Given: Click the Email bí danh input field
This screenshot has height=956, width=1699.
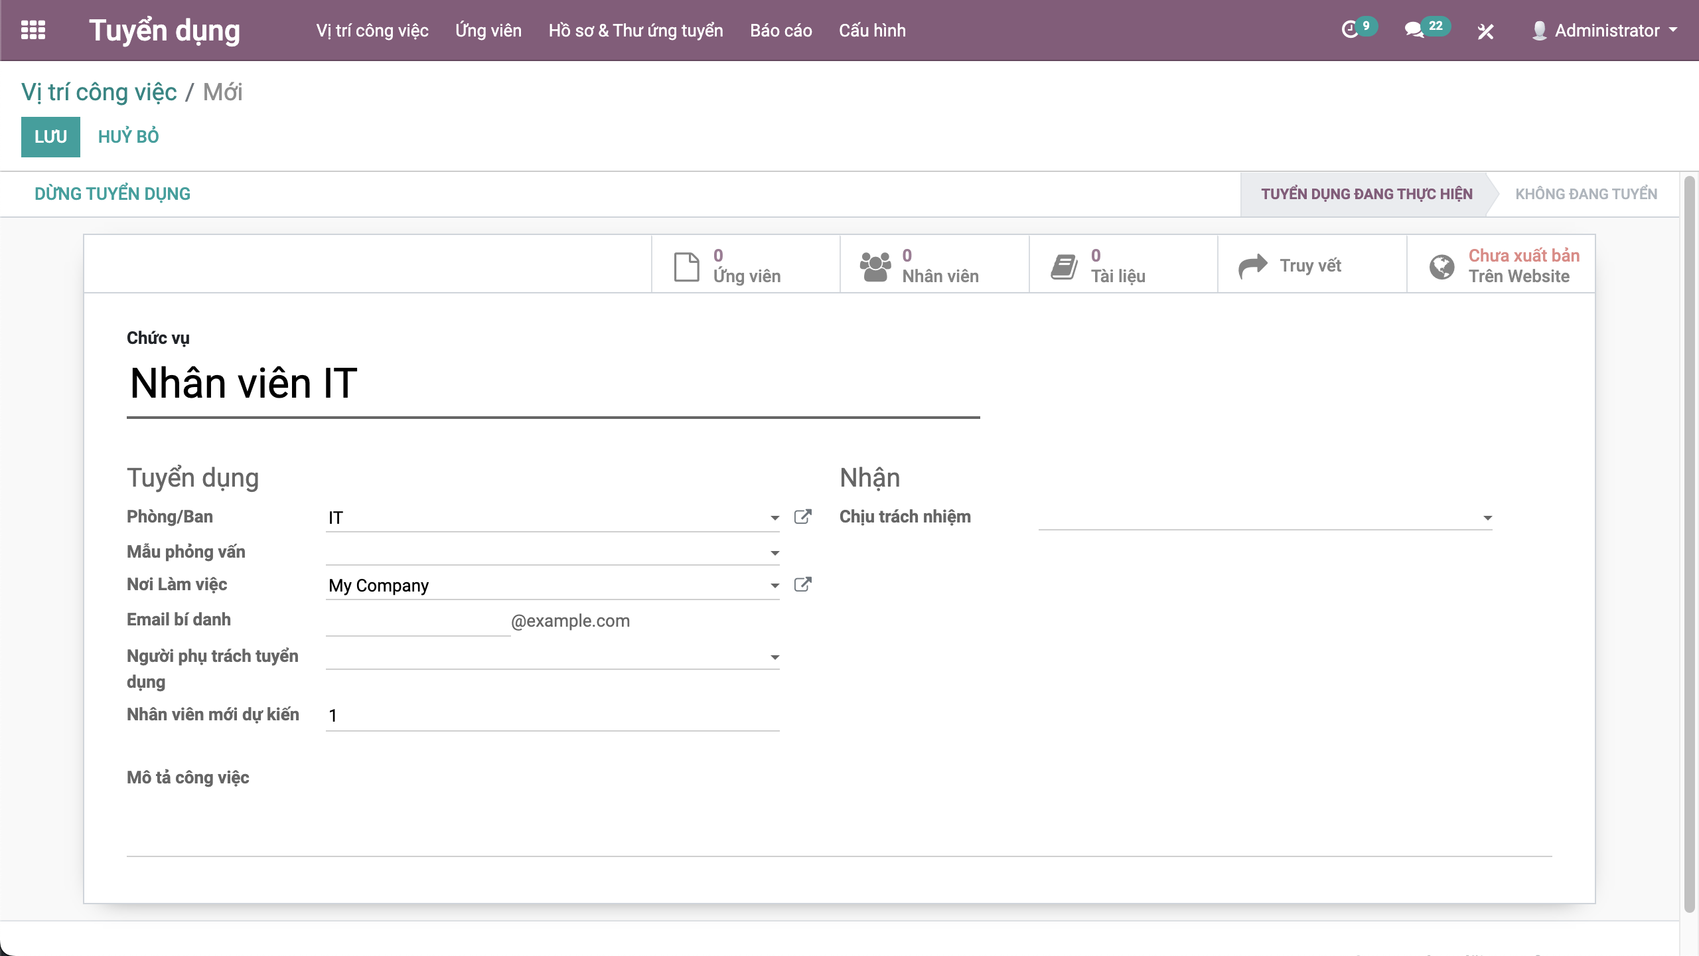Looking at the screenshot, I should pyautogui.click(x=417, y=621).
